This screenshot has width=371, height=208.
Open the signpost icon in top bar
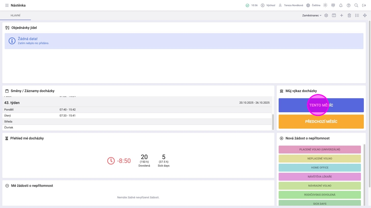point(333,5)
